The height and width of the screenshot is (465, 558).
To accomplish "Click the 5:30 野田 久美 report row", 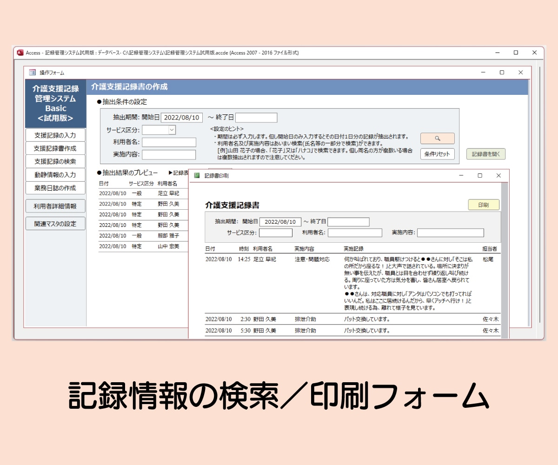I will point(353,331).
